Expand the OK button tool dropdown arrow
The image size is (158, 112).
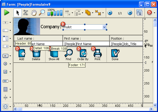pos(10,56)
